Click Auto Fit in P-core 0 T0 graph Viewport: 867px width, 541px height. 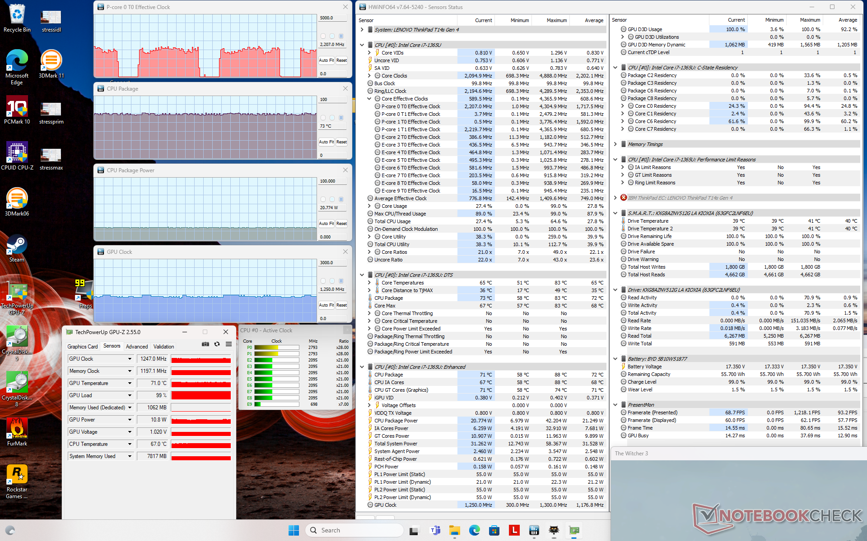326,60
